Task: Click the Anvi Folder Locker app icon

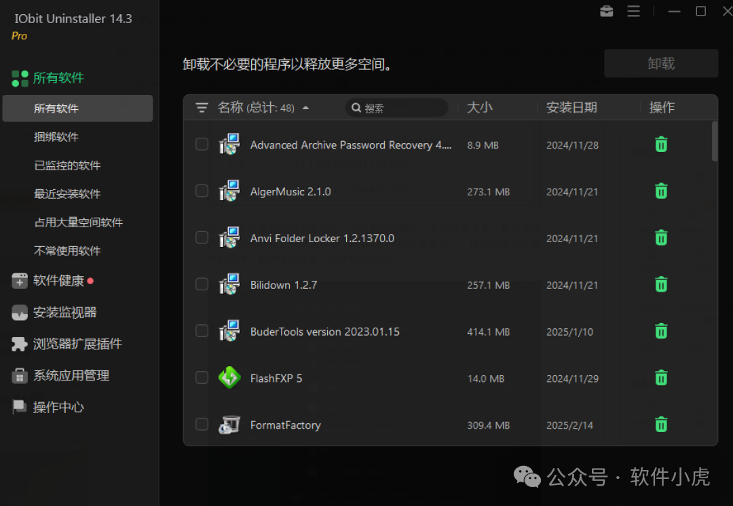Action: tap(229, 237)
